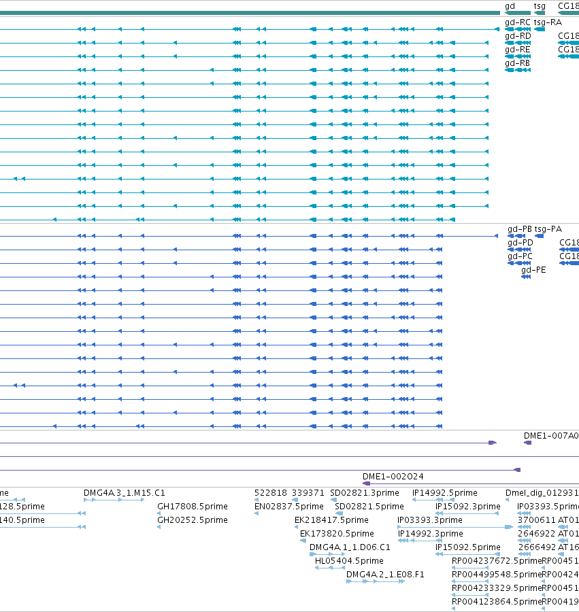This screenshot has width=579, height=612.
Task: Click the DMG4A.1_1.D06.C1 alignment label
Action: pyautogui.click(x=350, y=547)
